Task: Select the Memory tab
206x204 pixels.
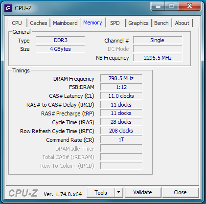Action: click(x=92, y=23)
